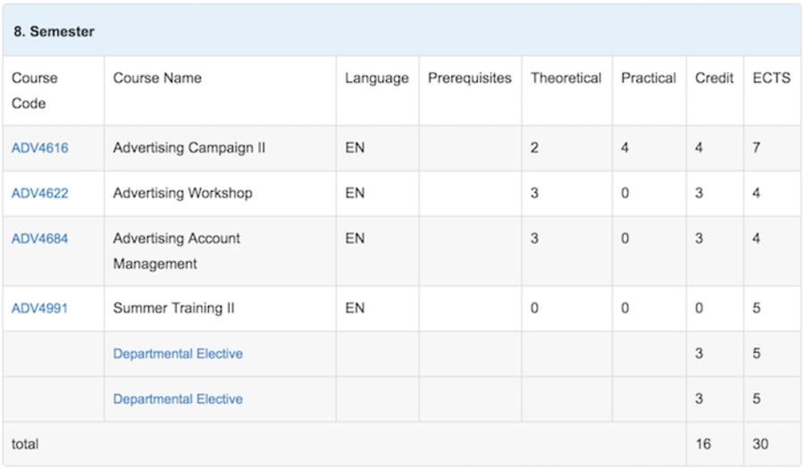Select the Theoretical column header

566,78
